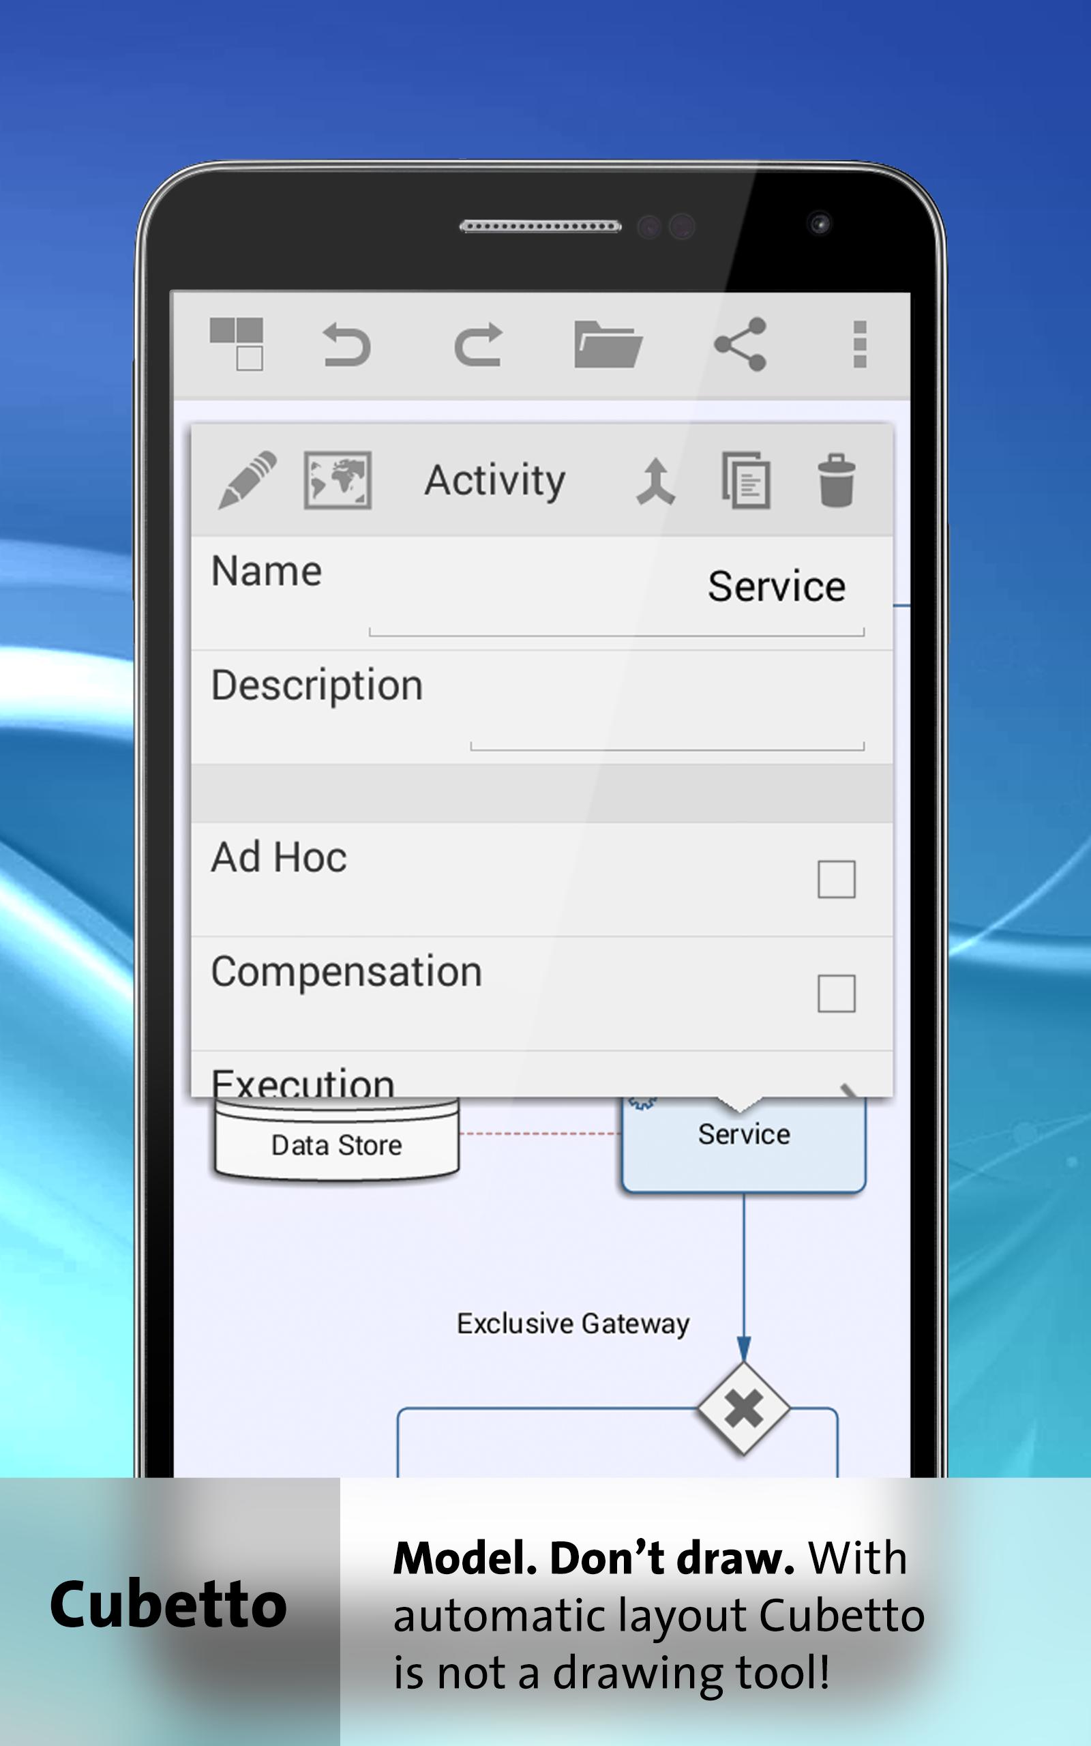This screenshot has width=1091, height=1746.
Task: Tap the Description label
Action: click(x=317, y=685)
